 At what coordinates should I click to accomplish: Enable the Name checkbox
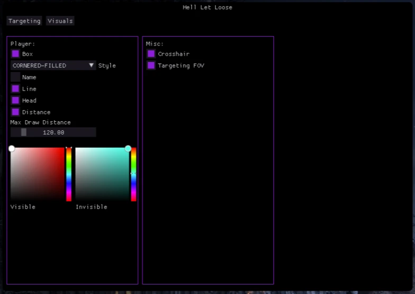[15, 77]
